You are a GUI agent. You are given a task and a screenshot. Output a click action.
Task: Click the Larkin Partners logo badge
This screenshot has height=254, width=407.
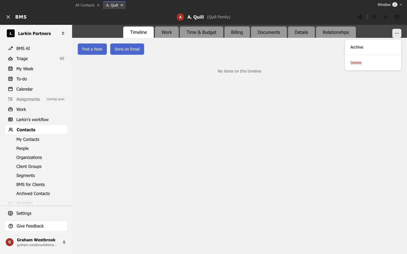pyautogui.click(x=11, y=33)
